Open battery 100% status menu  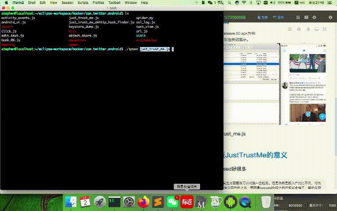[284, 3]
